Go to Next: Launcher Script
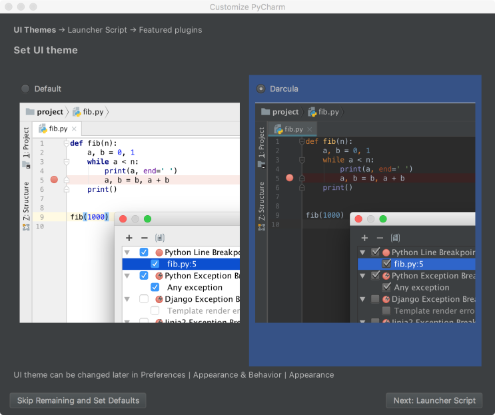The width and height of the screenshot is (495, 415). [434, 400]
